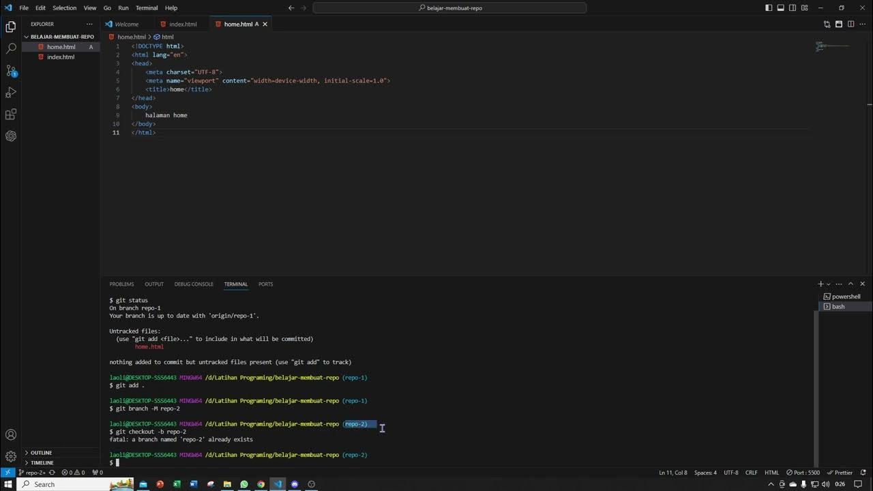Open the File menu
Image resolution: width=873 pixels, height=491 pixels.
click(24, 8)
